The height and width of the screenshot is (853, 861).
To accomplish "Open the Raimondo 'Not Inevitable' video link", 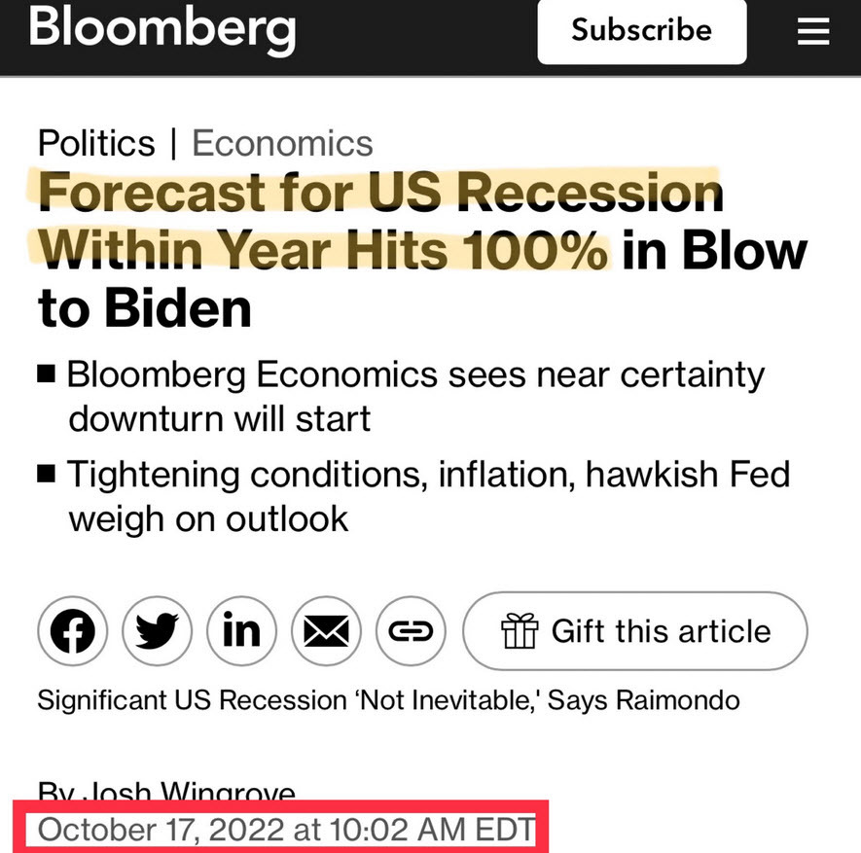I will tap(387, 699).
